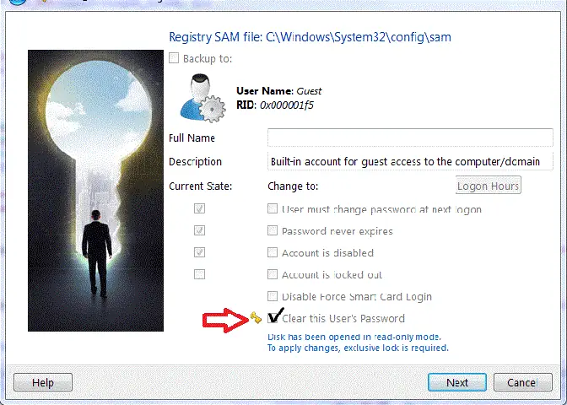Image resolution: width=567 pixels, height=405 pixels.
Task: Click the Next button
Action: [457, 382]
